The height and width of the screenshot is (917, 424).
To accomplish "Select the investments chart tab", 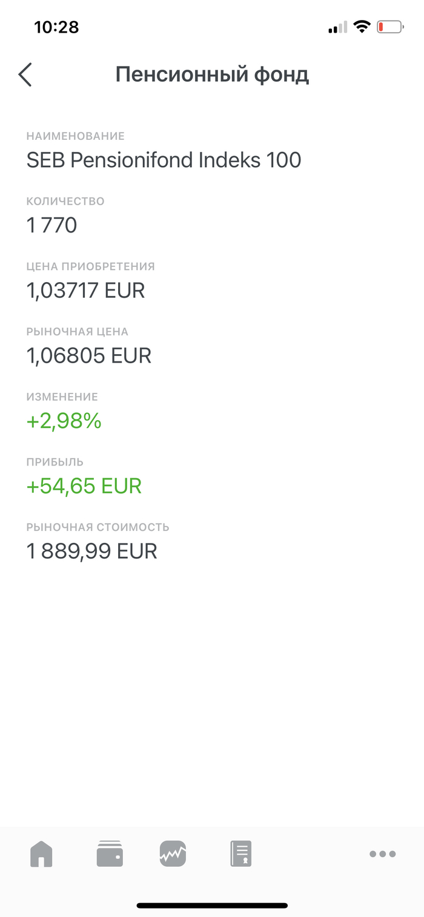I will point(173,854).
